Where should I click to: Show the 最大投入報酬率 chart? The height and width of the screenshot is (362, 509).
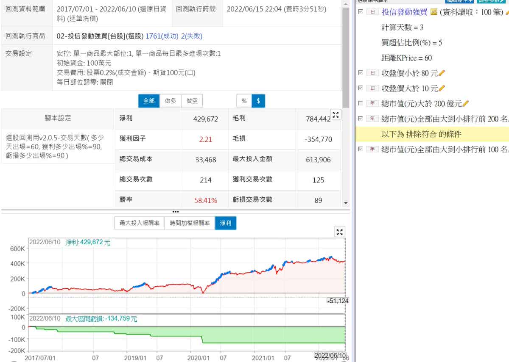140,223
